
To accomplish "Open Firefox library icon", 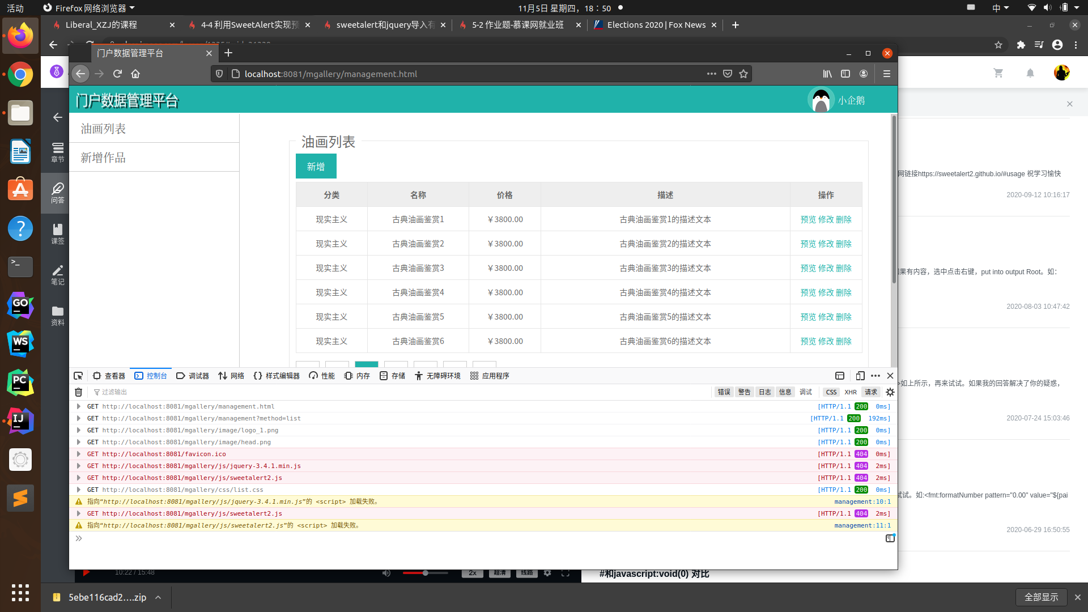I will 827,74.
